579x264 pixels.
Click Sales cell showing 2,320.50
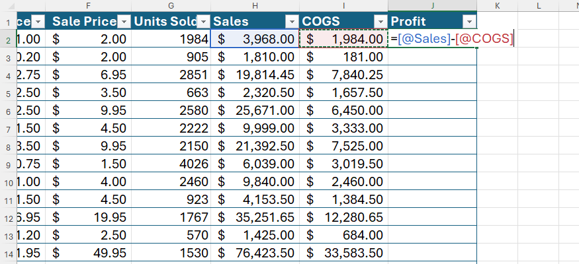click(255, 92)
